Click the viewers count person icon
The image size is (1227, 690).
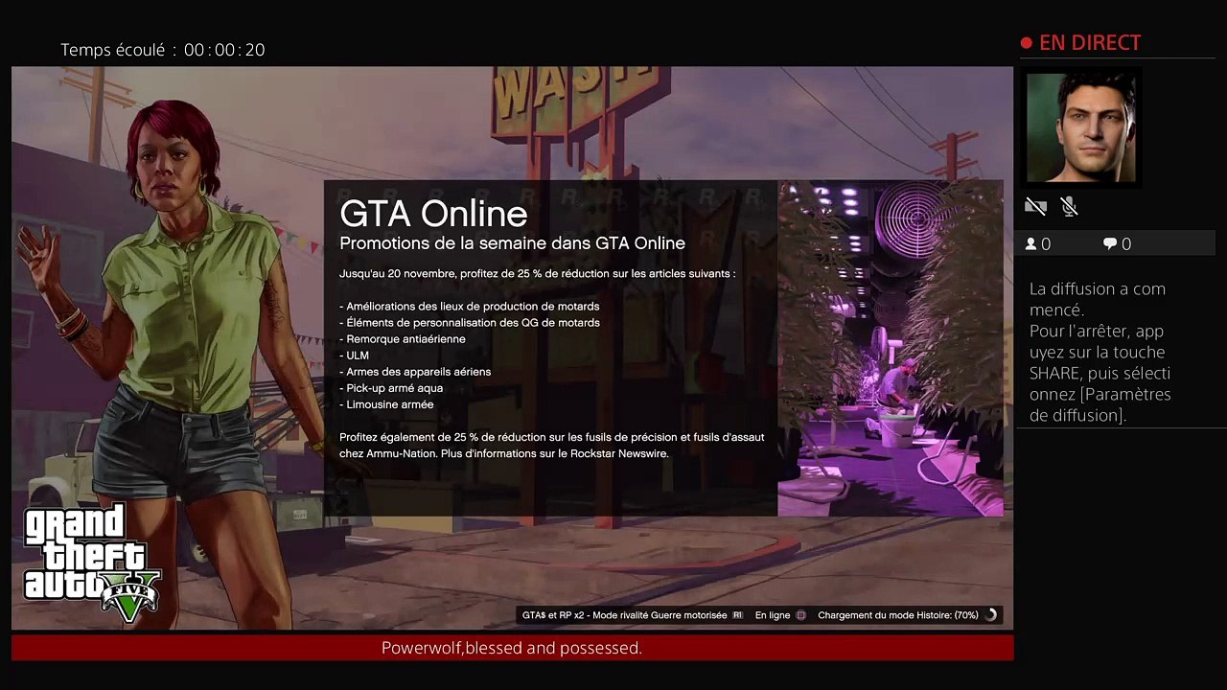coord(1031,244)
